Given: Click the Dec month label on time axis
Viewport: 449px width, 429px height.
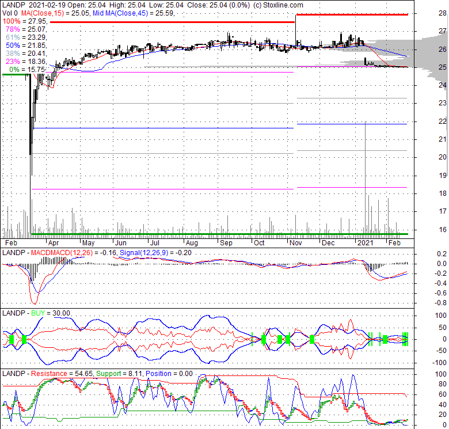Looking at the screenshot, I should pos(328,243).
